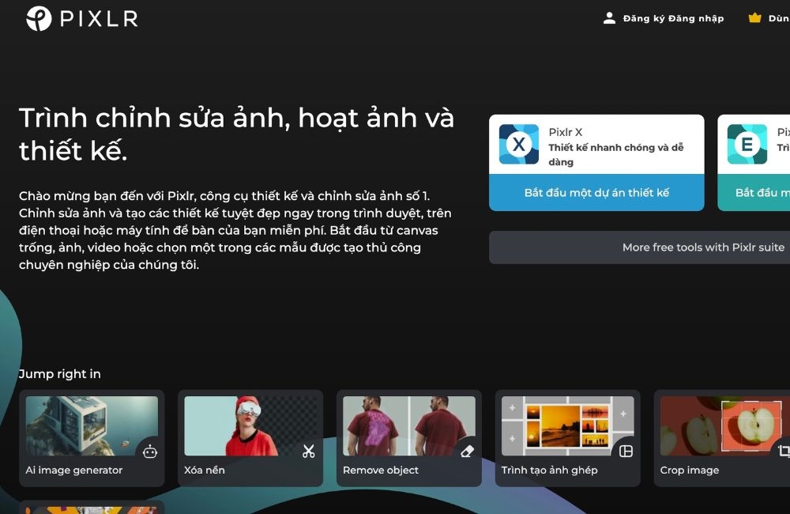Select the premium crown icon
Screen dimensions: 790x514
point(754,18)
